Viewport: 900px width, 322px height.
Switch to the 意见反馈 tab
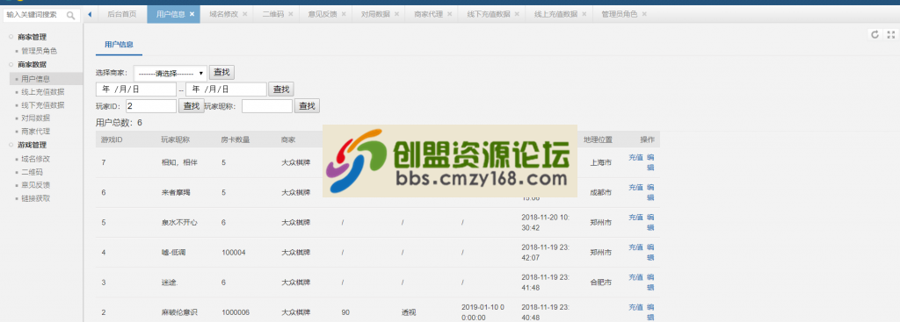[x=322, y=14]
